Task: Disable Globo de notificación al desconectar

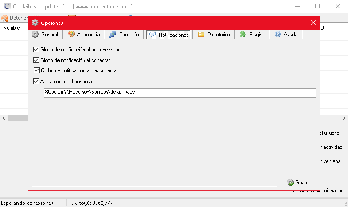Action: click(x=36, y=70)
